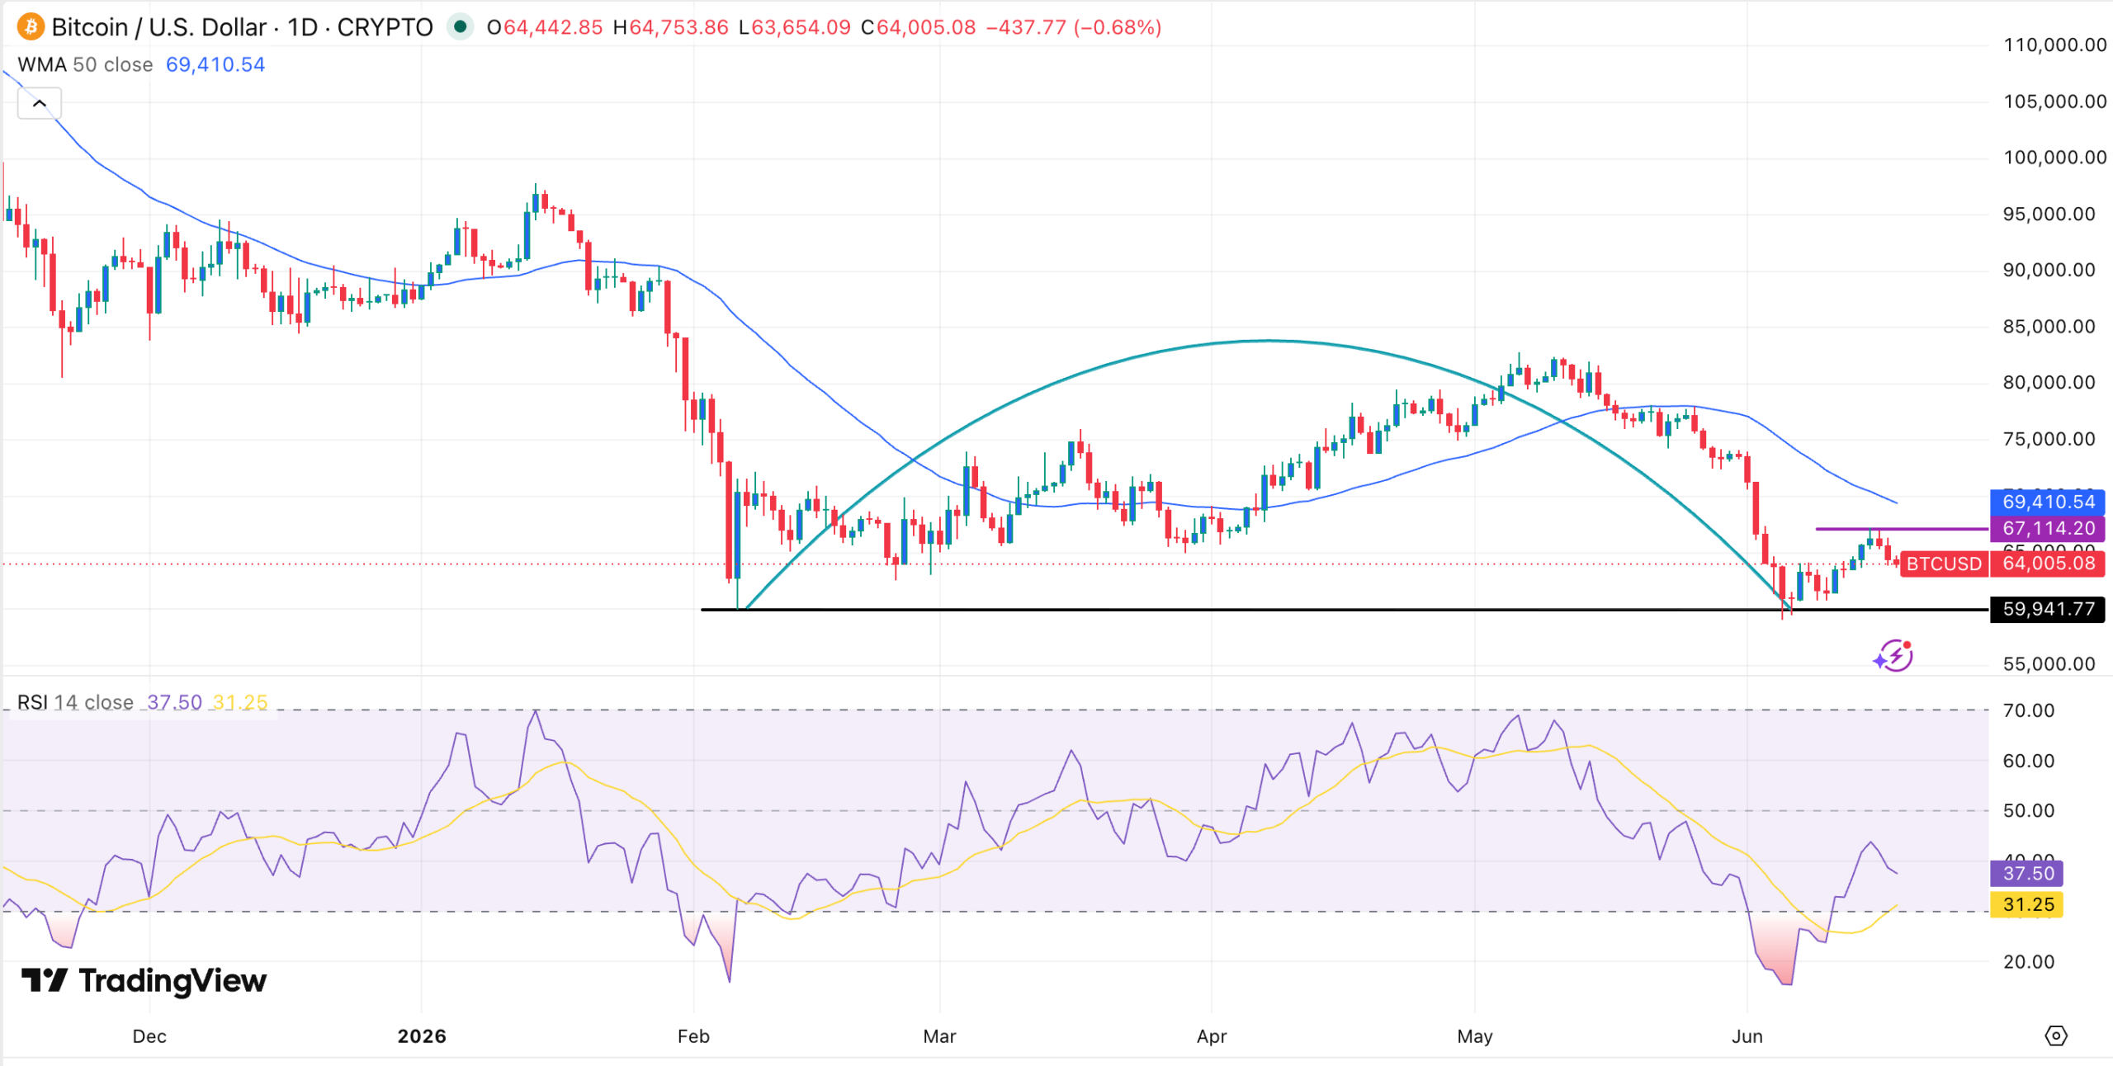Click the 64,005.08 current price label
2113x1066 pixels.
coord(2048,564)
